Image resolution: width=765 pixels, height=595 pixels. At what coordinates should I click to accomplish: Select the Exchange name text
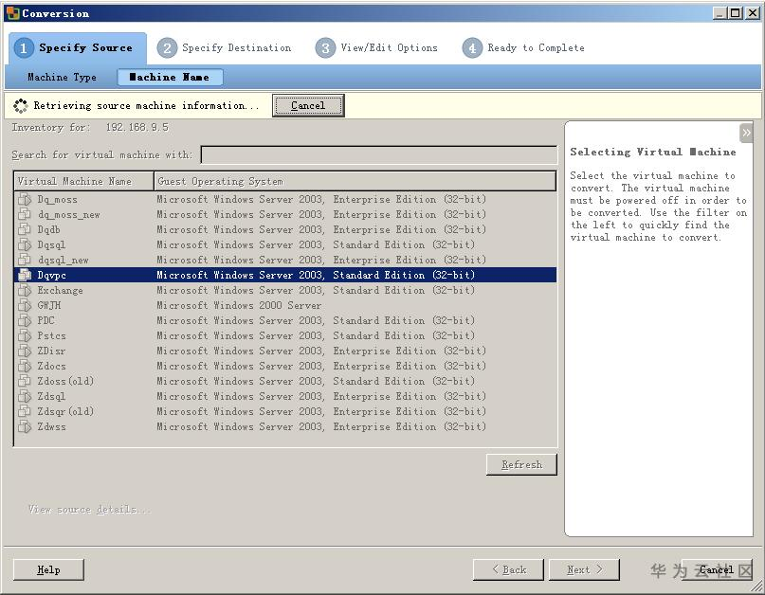pyautogui.click(x=60, y=290)
